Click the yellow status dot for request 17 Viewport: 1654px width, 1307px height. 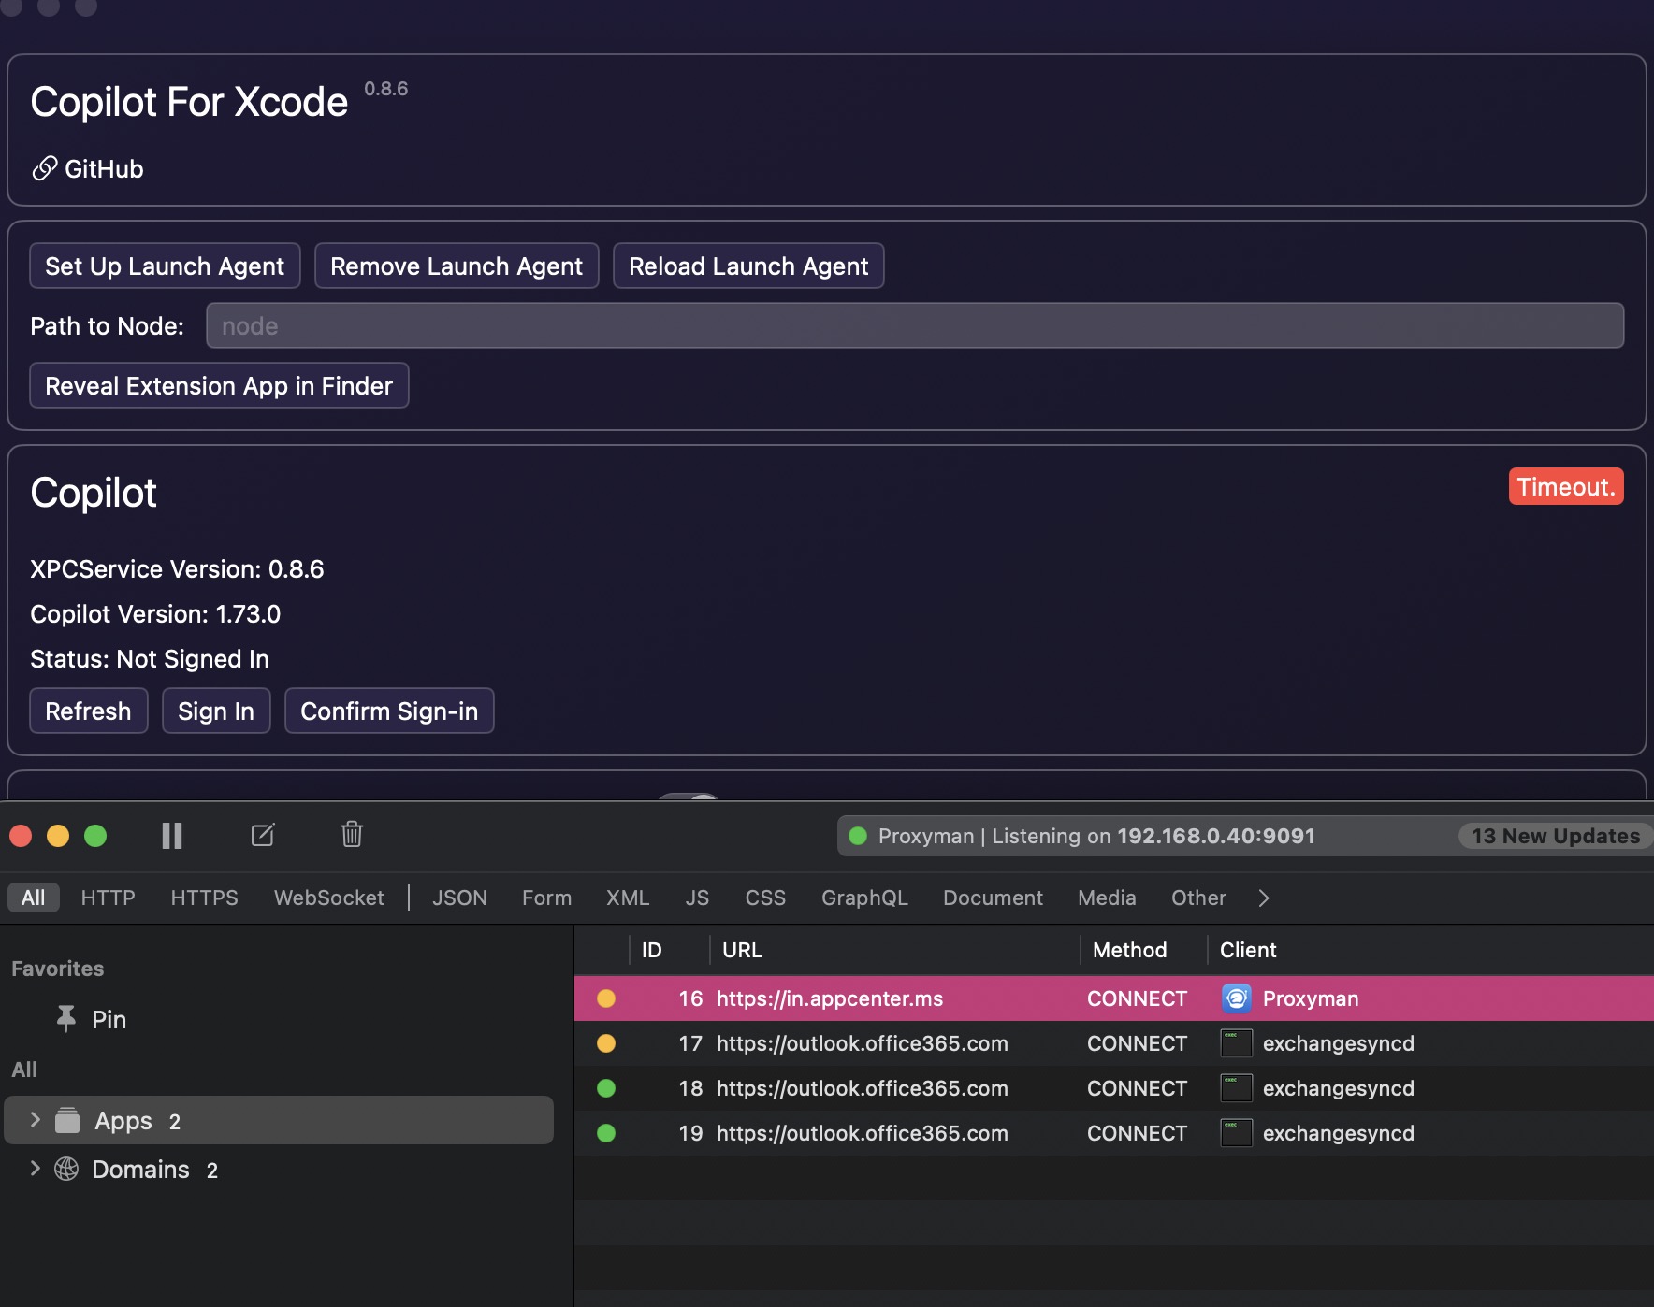coord(606,1043)
